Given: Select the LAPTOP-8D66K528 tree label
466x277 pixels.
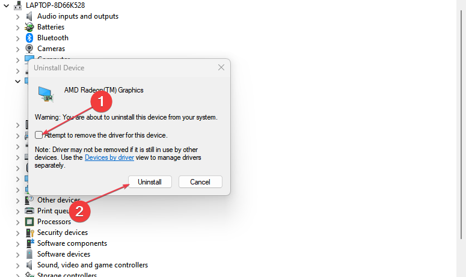Looking at the screenshot, I should 55,5.
